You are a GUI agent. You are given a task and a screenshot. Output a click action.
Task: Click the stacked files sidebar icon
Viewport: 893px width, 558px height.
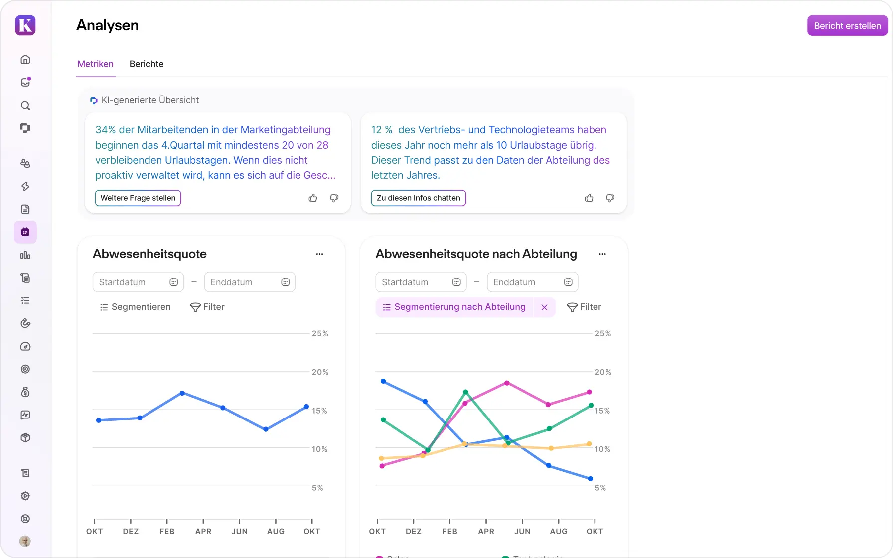(25, 278)
